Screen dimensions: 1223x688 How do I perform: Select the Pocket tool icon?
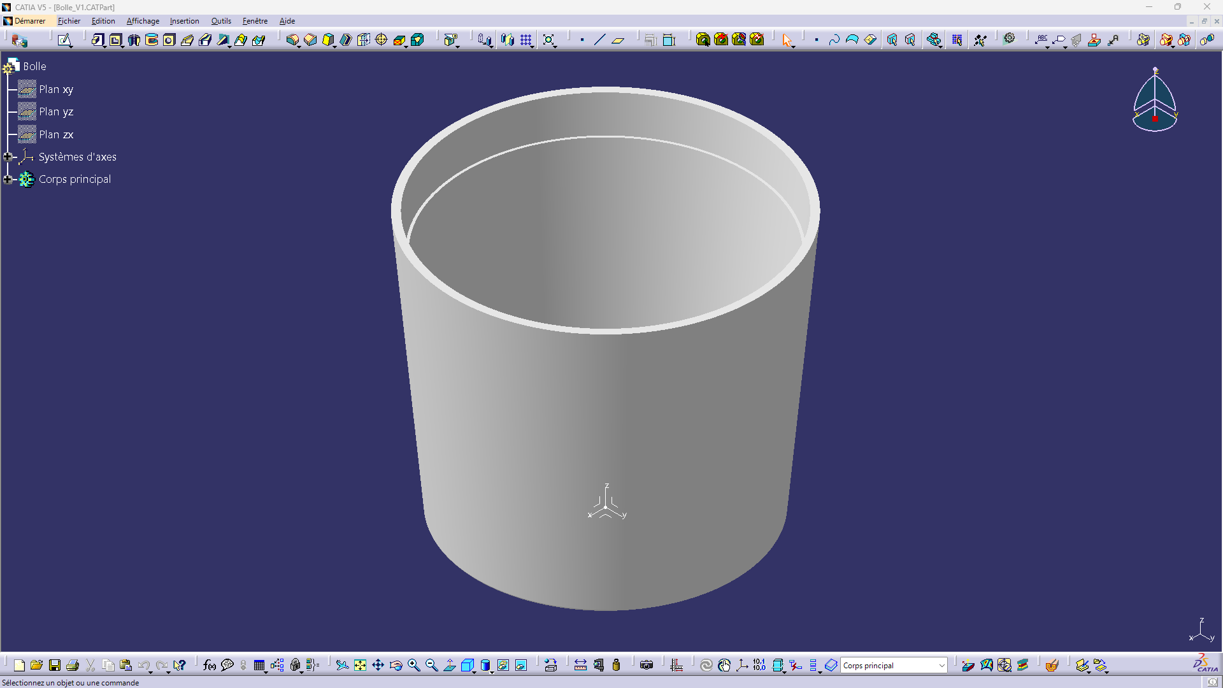tap(115, 40)
